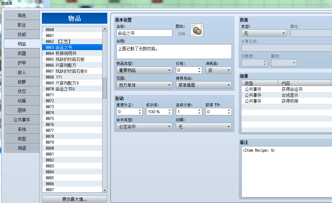Switch to the 技能 tab
The width and height of the screenshot is (332, 203).
click(22, 34)
